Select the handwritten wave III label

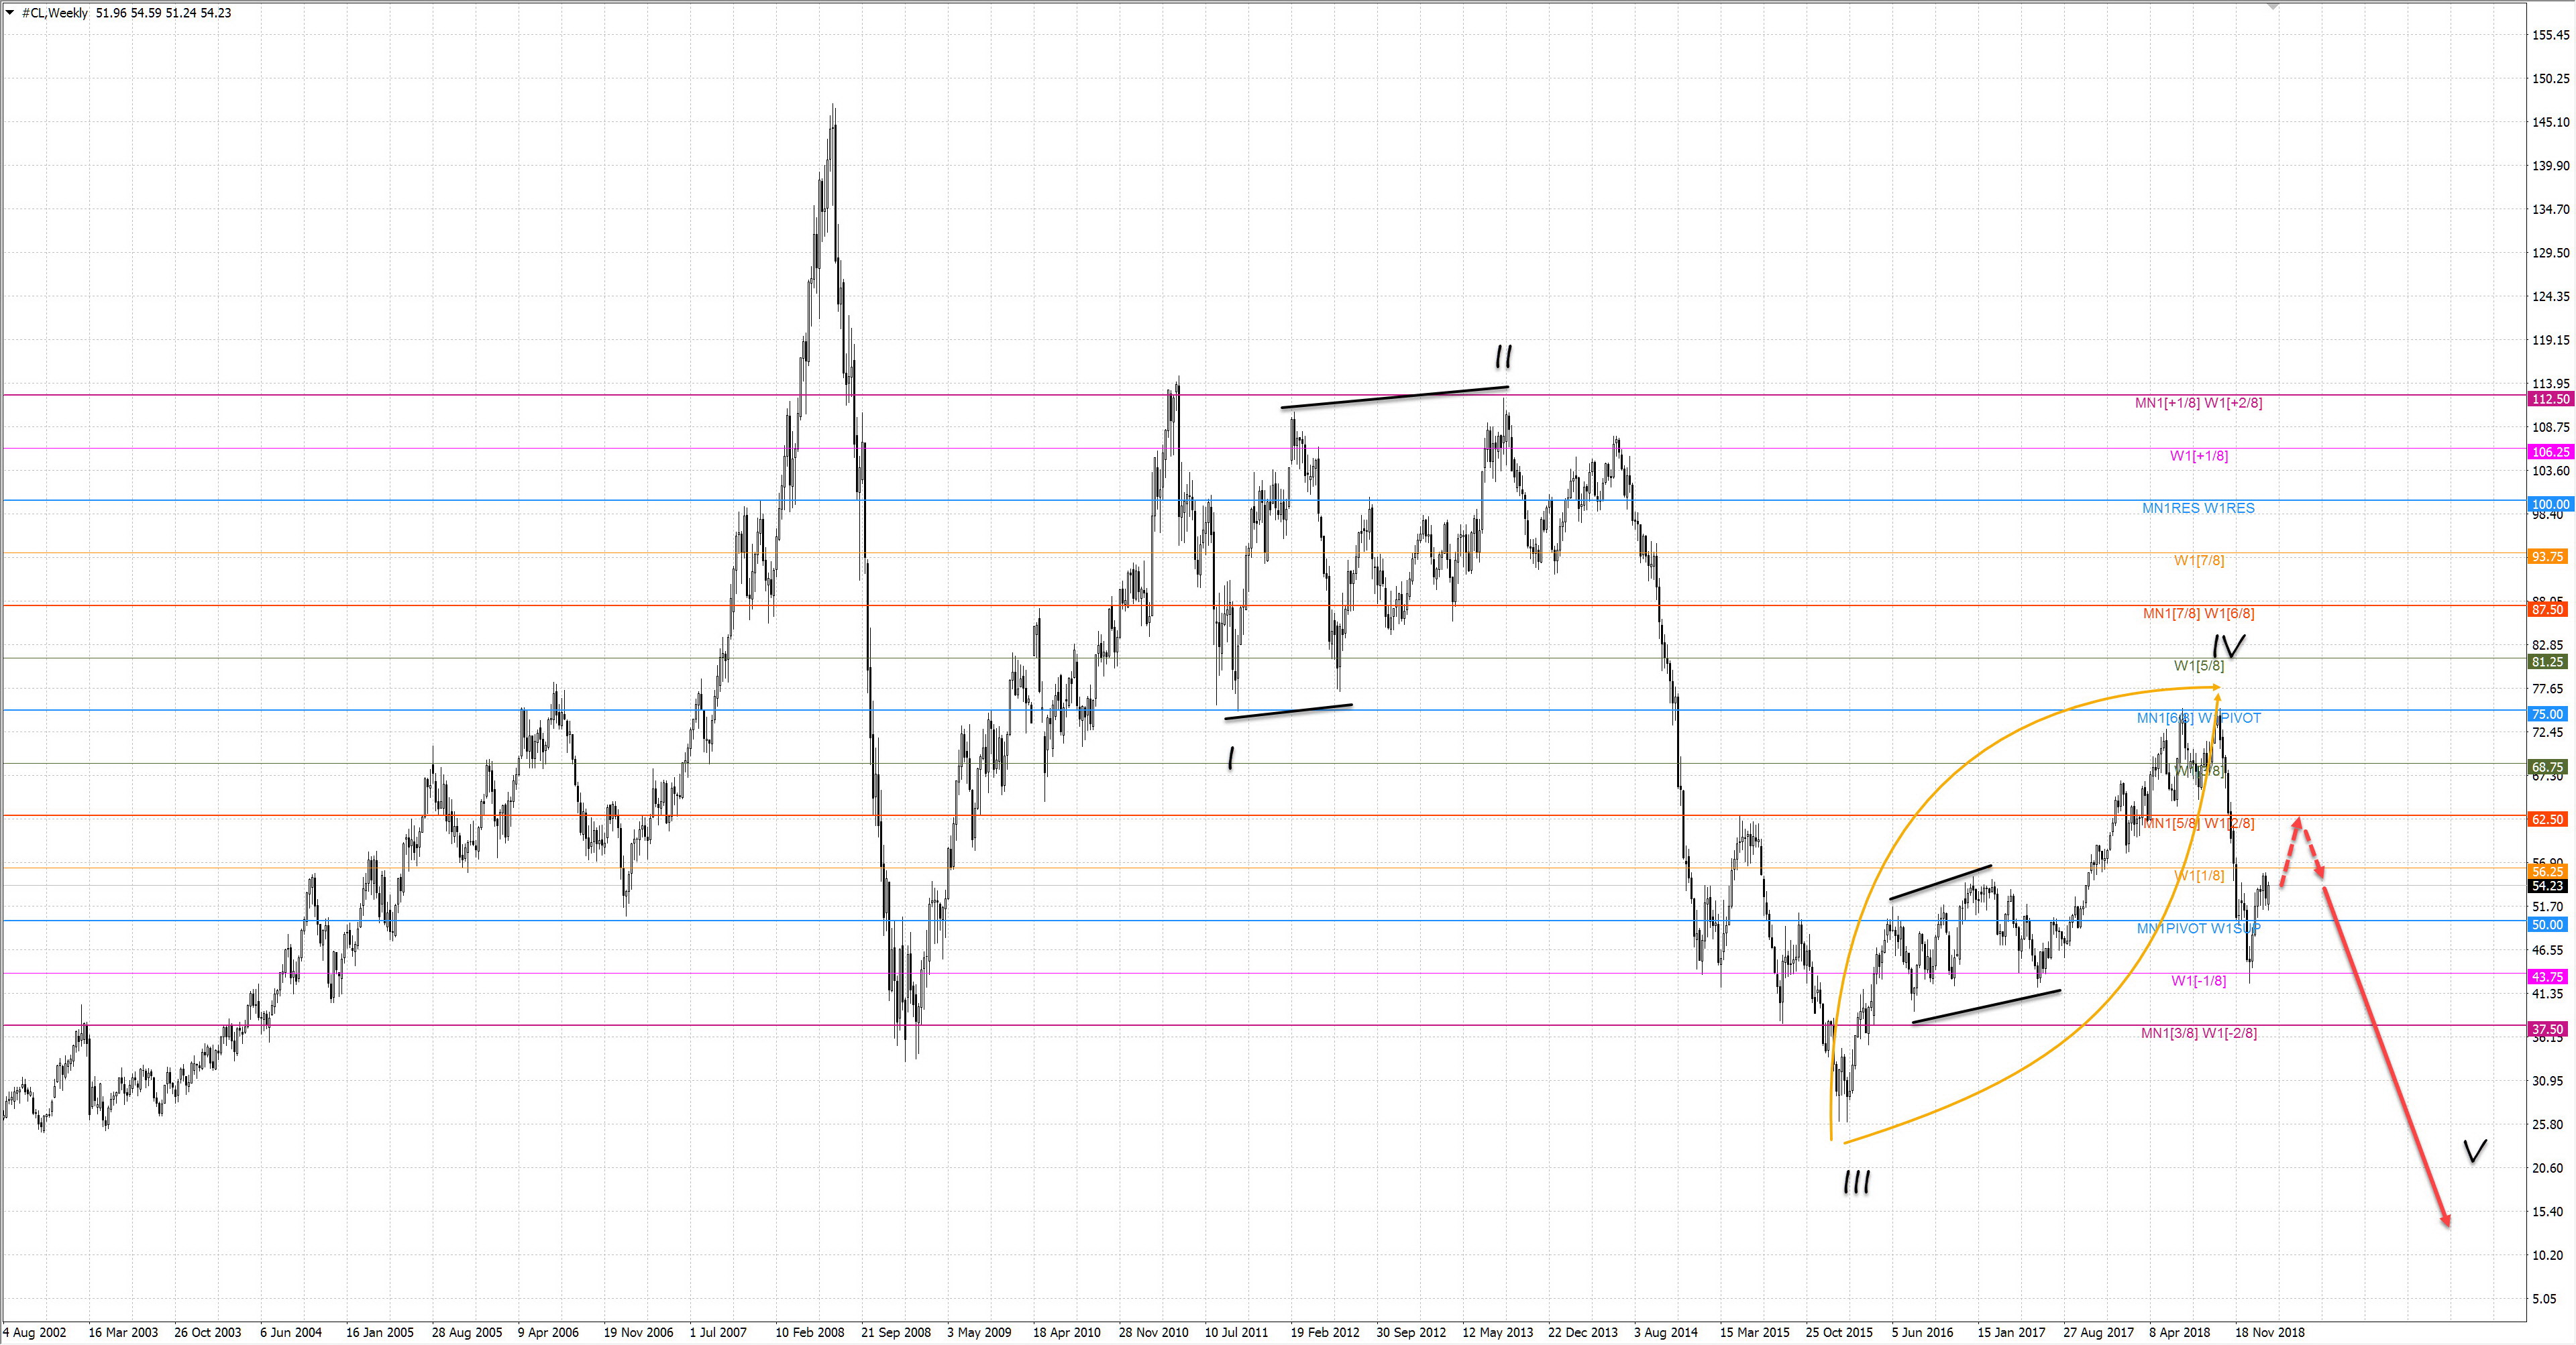click(x=1856, y=1183)
